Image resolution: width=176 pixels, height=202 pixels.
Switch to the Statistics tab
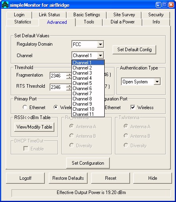pos(23,22)
